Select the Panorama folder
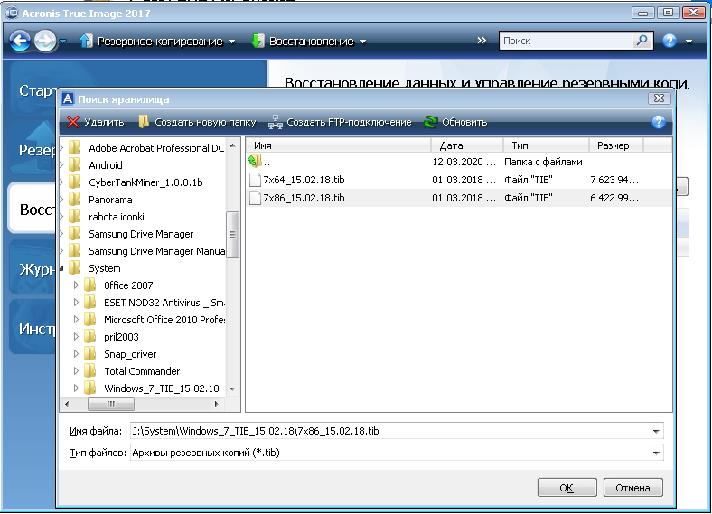The image size is (712, 514). click(x=100, y=200)
